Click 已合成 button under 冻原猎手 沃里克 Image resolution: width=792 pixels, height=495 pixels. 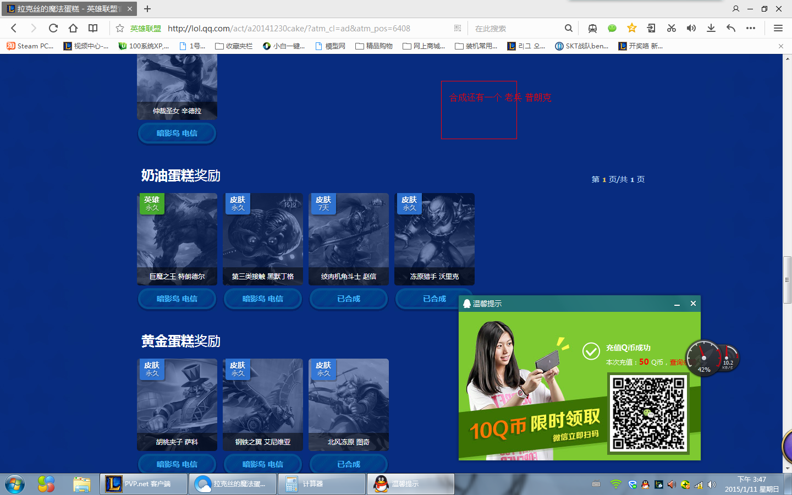[x=434, y=299]
